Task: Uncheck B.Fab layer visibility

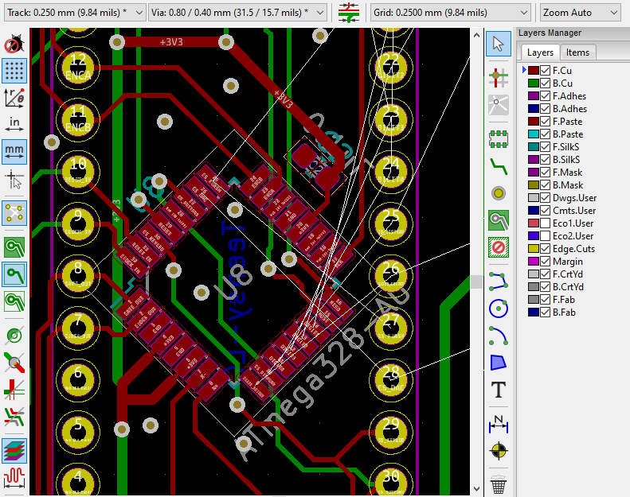Action: tap(545, 313)
